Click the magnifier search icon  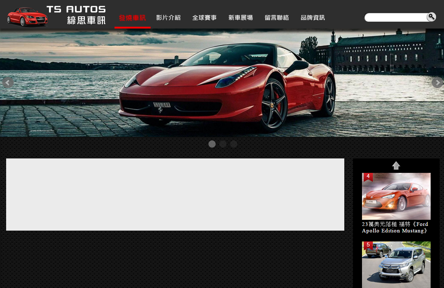(431, 17)
